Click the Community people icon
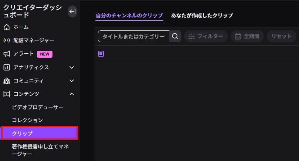 coord(6,81)
